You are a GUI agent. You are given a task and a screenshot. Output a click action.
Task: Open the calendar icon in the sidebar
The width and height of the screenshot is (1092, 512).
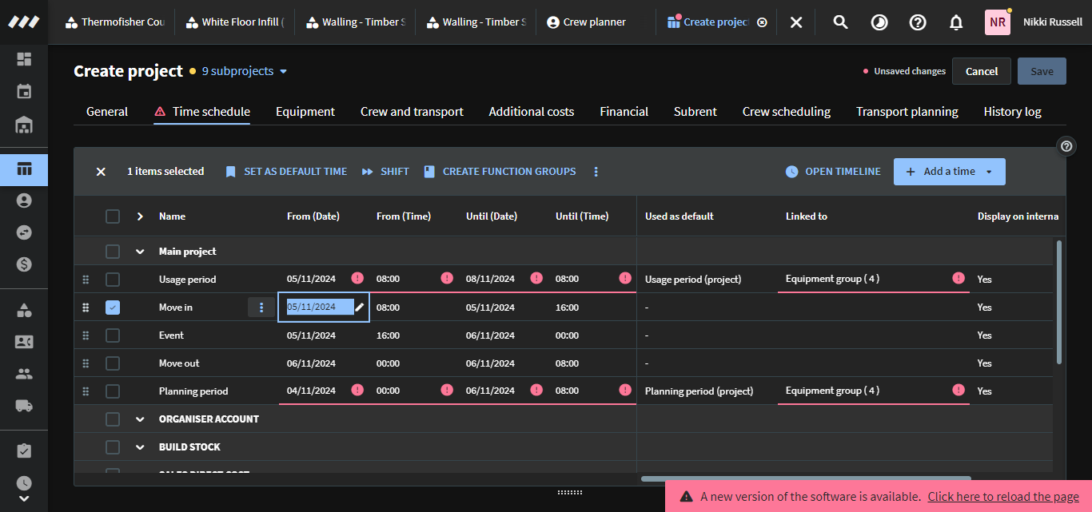24,91
